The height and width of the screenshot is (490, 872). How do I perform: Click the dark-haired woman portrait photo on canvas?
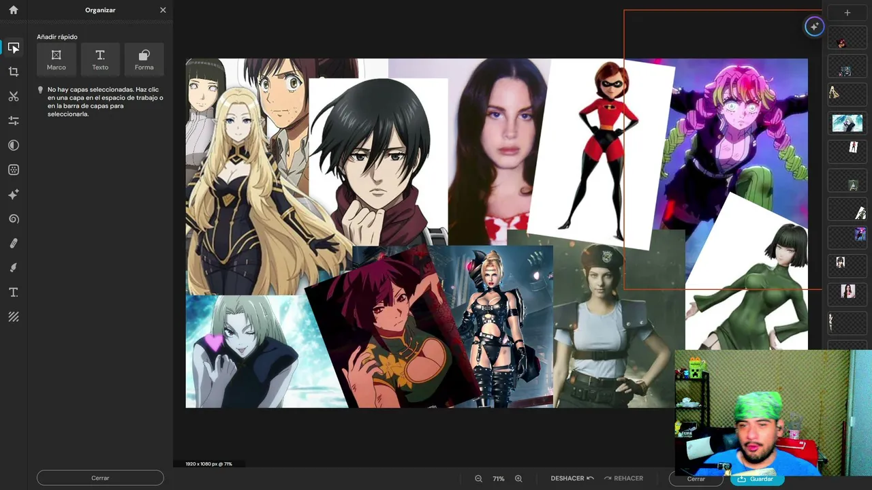(x=497, y=150)
